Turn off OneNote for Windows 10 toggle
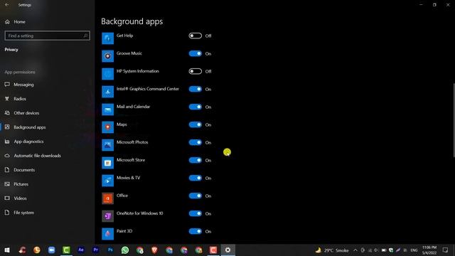This screenshot has height=256, width=455. (x=196, y=213)
